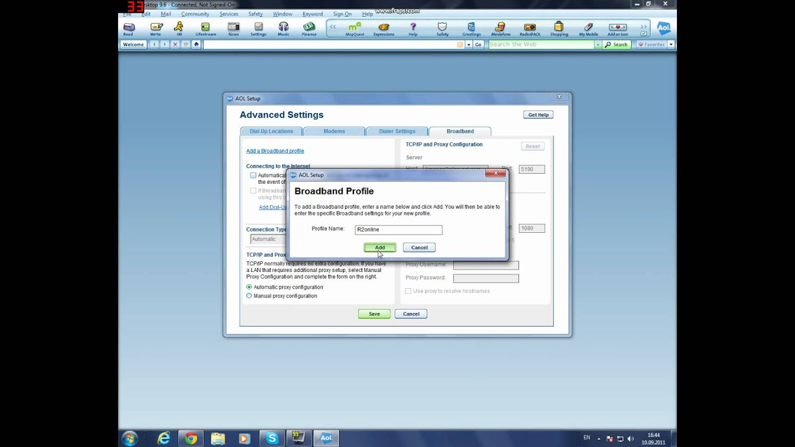This screenshot has height=447, width=795.
Task: Open the Music headphones icon
Action: [283, 29]
